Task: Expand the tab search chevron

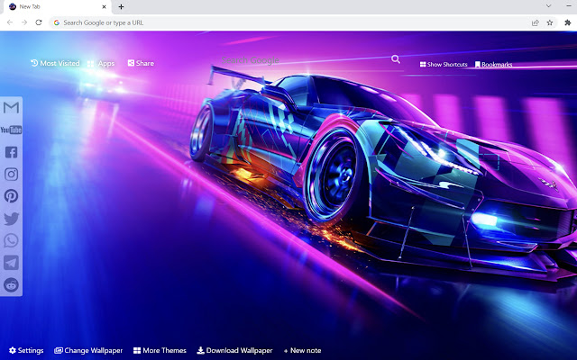Action: click(548, 6)
